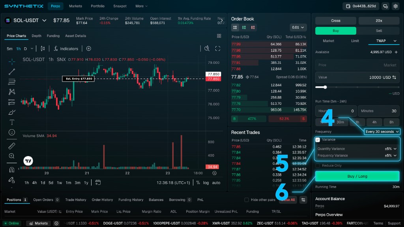Change Frequency Variance ±5% dropdown

click(390, 155)
